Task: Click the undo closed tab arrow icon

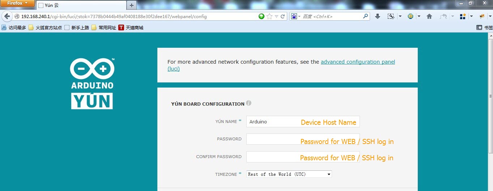Action: [443, 16]
